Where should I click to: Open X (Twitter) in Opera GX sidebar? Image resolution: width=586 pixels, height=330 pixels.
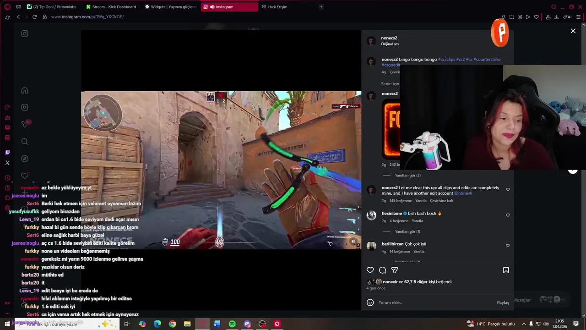[7, 163]
